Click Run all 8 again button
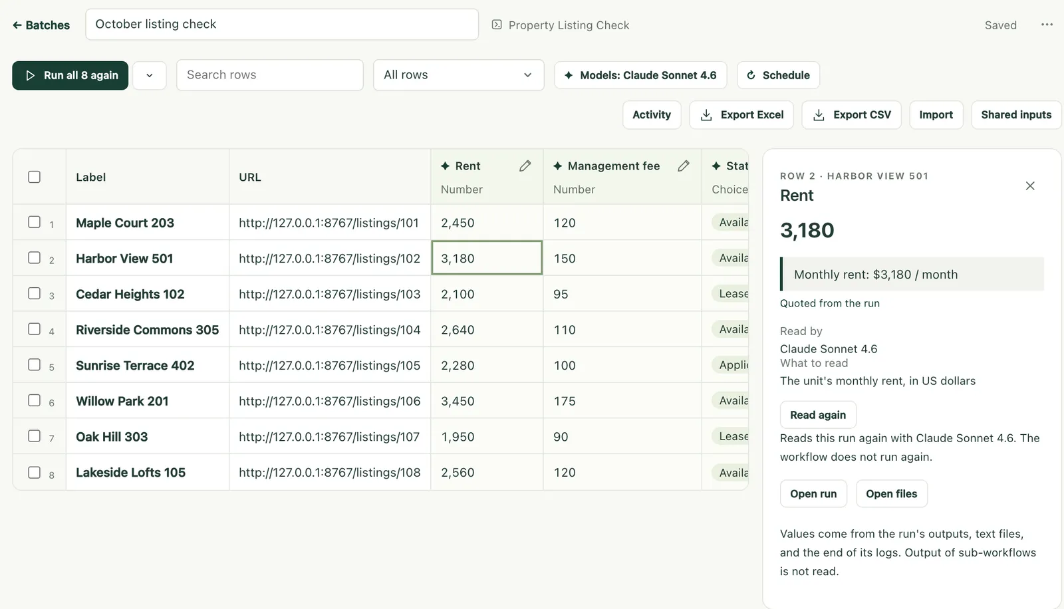Screen dimensions: 1064x609 pyautogui.click(x=70, y=75)
